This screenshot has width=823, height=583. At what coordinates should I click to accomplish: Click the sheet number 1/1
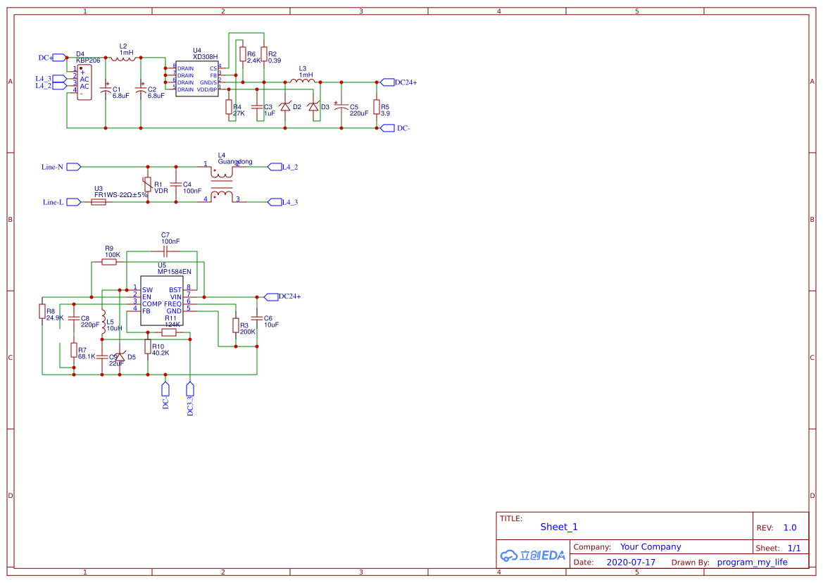(794, 548)
